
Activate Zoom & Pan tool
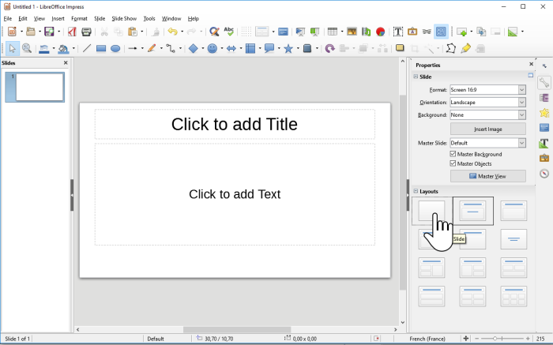27,49
